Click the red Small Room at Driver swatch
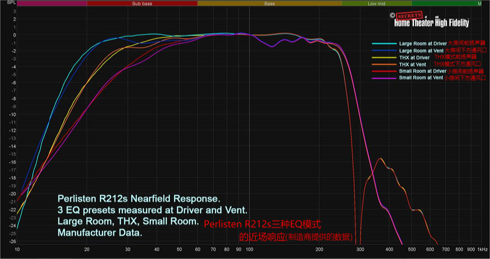The width and height of the screenshot is (490, 259). pyautogui.click(x=384, y=71)
